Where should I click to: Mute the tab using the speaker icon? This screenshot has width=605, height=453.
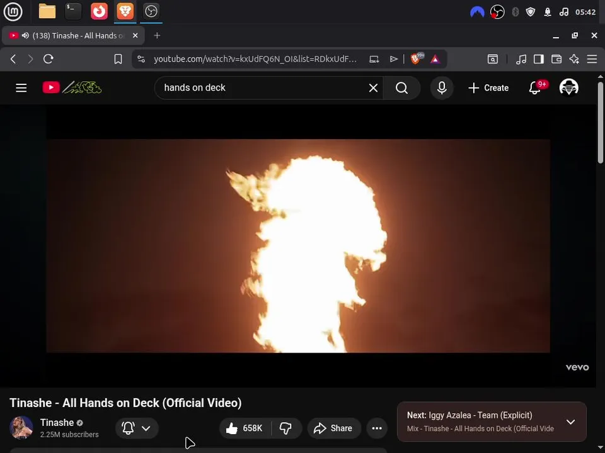(x=25, y=35)
